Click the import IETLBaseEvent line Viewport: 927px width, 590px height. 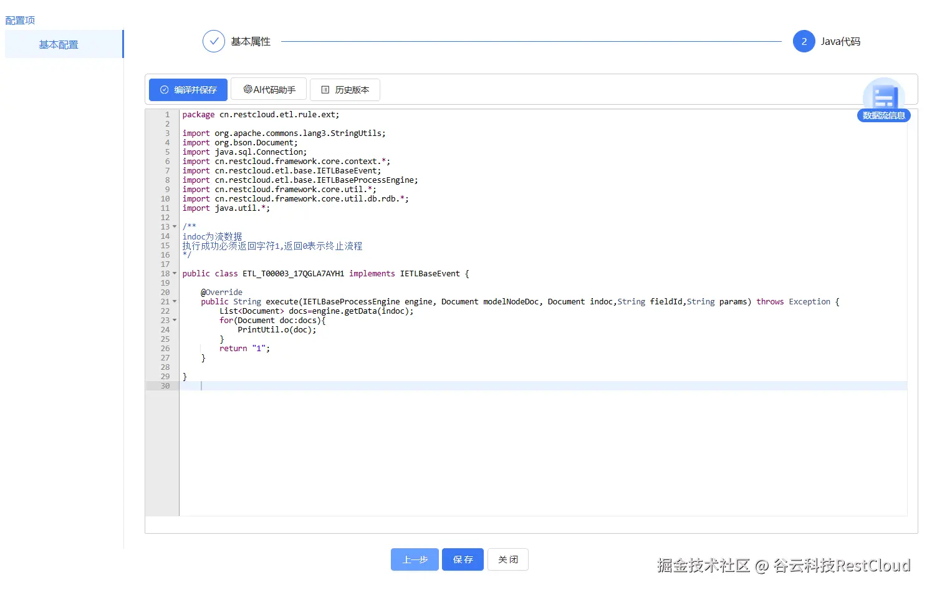pos(281,171)
